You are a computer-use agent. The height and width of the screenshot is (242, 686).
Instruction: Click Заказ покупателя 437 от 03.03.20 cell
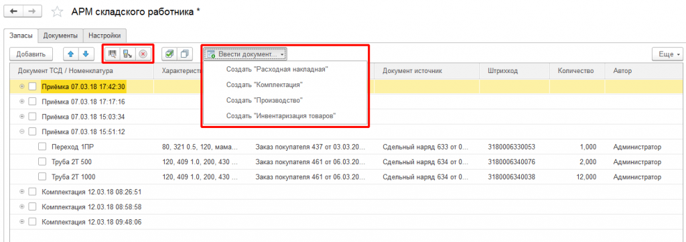pos(310,147)
